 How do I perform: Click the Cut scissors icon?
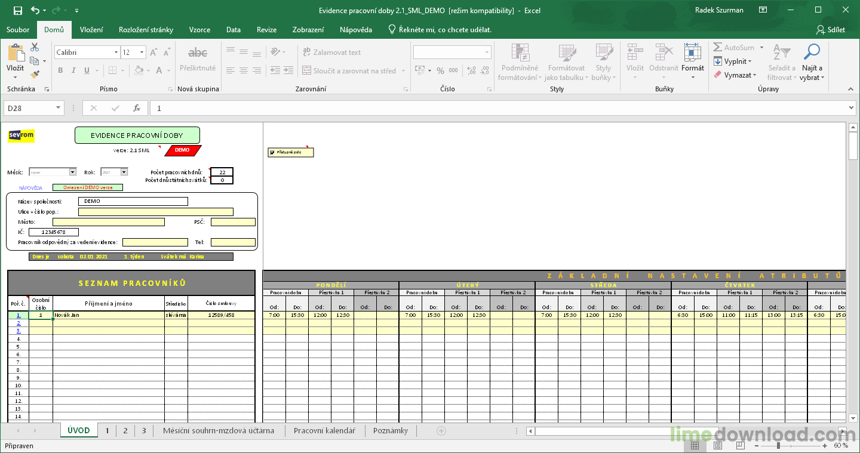[35, 48]
